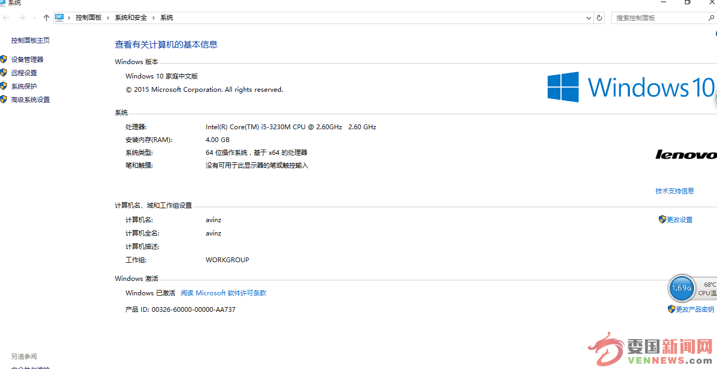Viewport: 717px width, 369px height.
Task: Click the Lenovo logo image
Action: (x=686, y=154)
